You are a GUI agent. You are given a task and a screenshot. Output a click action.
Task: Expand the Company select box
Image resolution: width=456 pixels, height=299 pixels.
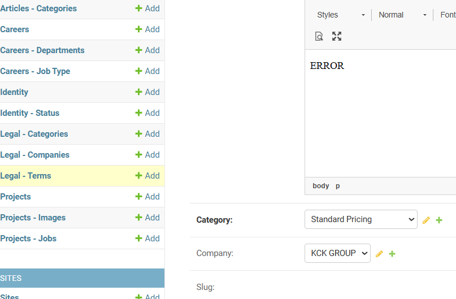pos(337,253)
